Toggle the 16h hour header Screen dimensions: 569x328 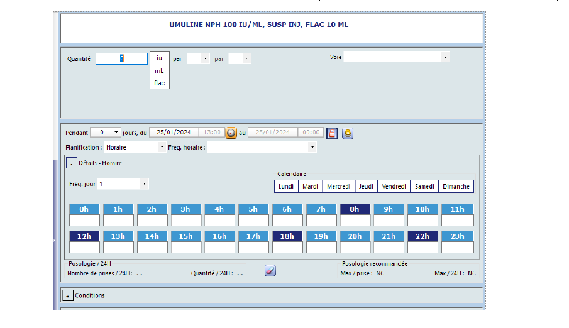(x=219, y=236)
